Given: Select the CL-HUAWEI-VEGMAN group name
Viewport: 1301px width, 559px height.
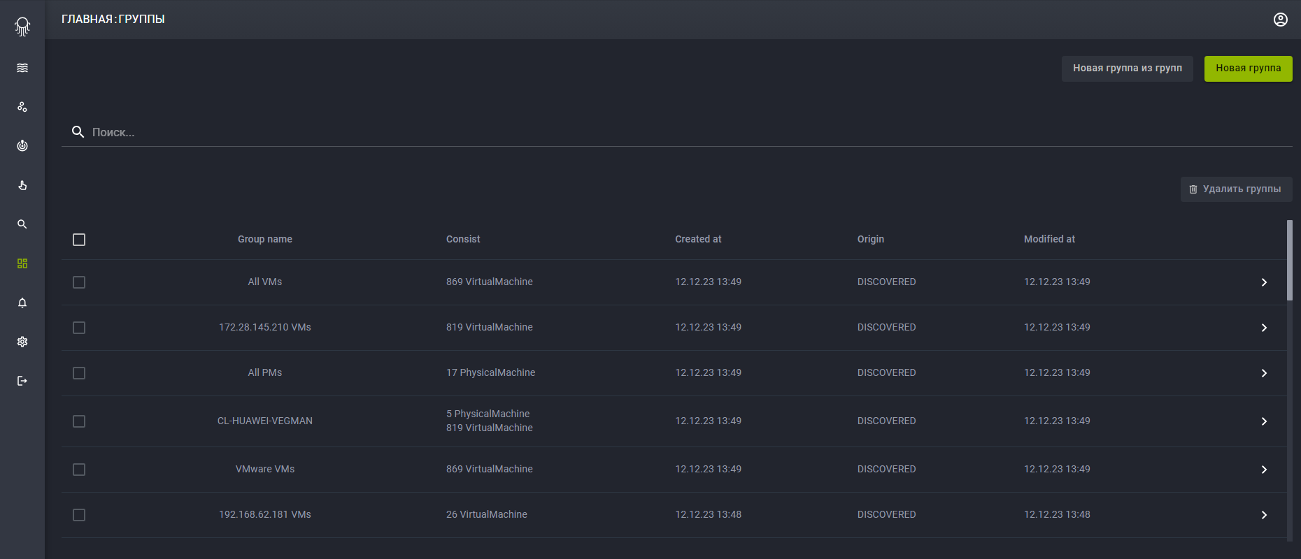Looking at the screenshot, I should pyautogui.click(x=265, y=421).
